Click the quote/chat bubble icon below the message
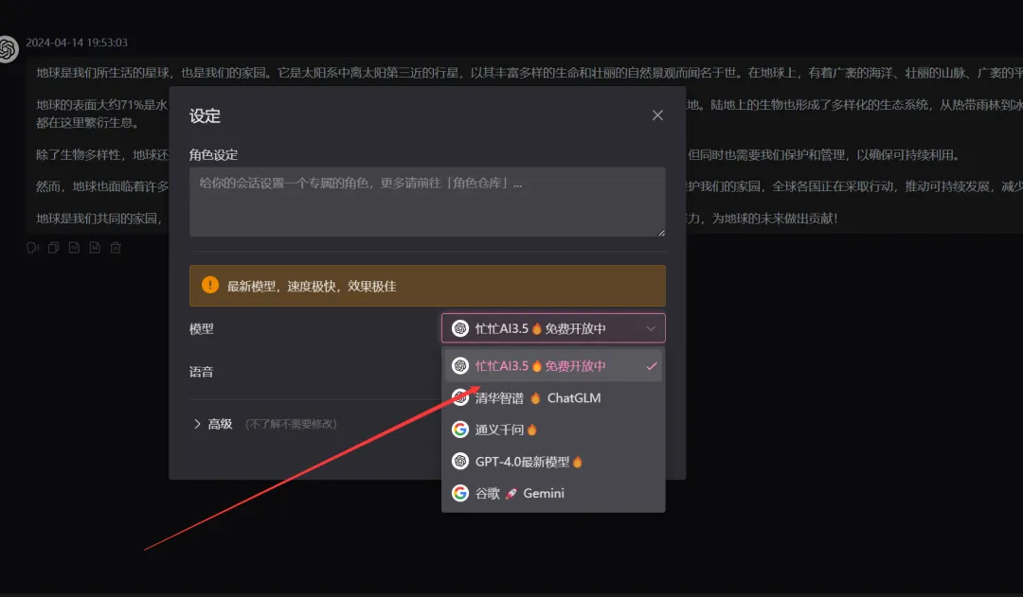1023x597 pixels. [x=32, y=247]
